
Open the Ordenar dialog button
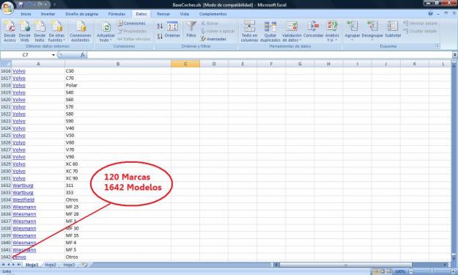coord(172,30)
